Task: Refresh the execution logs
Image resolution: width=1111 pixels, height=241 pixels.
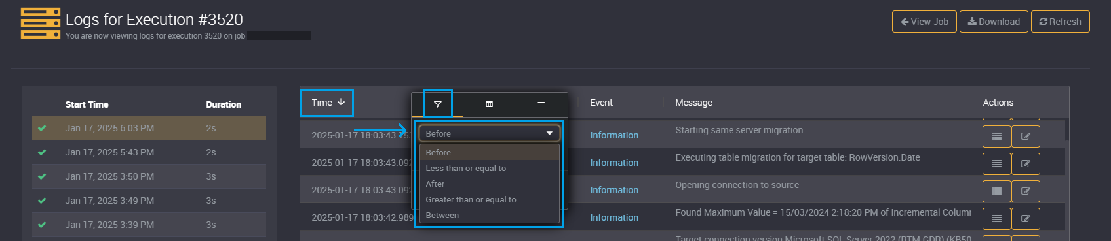Action: click(x=1060, y=22)
